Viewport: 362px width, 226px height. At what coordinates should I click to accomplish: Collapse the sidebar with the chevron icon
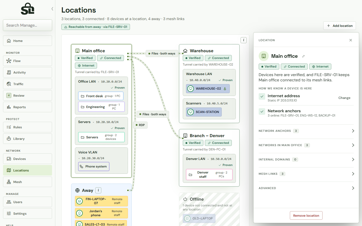[x=52, y=9]
